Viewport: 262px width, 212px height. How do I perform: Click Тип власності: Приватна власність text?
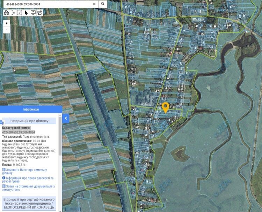coord(26,137)
